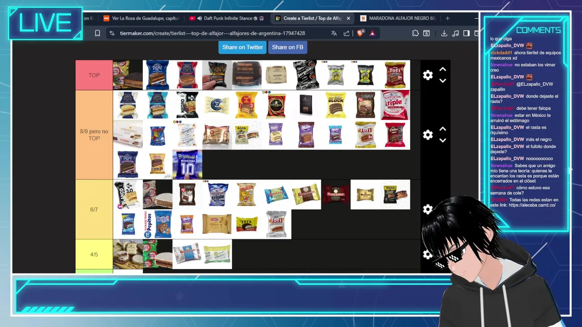582x327 pixels.
Task: Select the blue Guaymallén alfajor in 6/7 row
Action: coord(276,194)
